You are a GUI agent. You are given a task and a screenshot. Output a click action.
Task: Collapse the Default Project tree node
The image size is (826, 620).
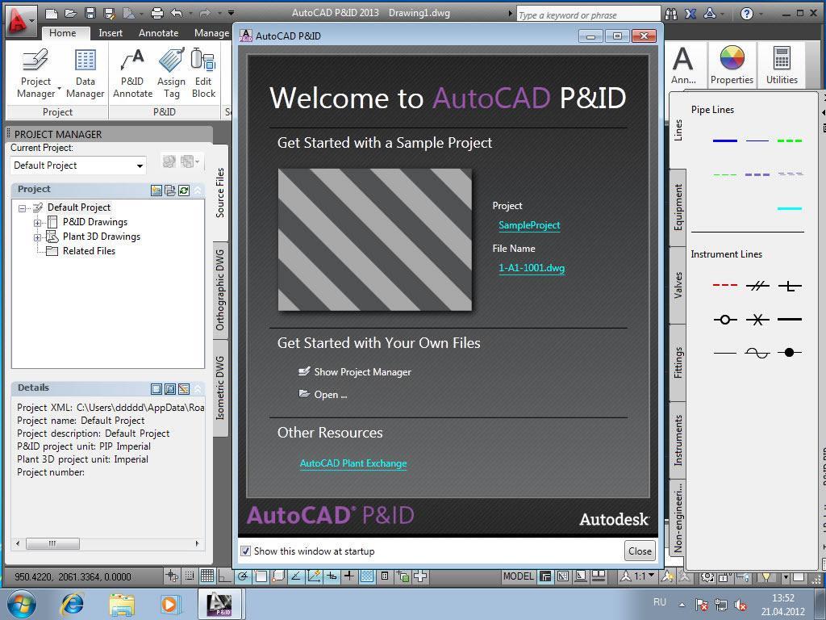pyautogui.click(x=22, y=208)
